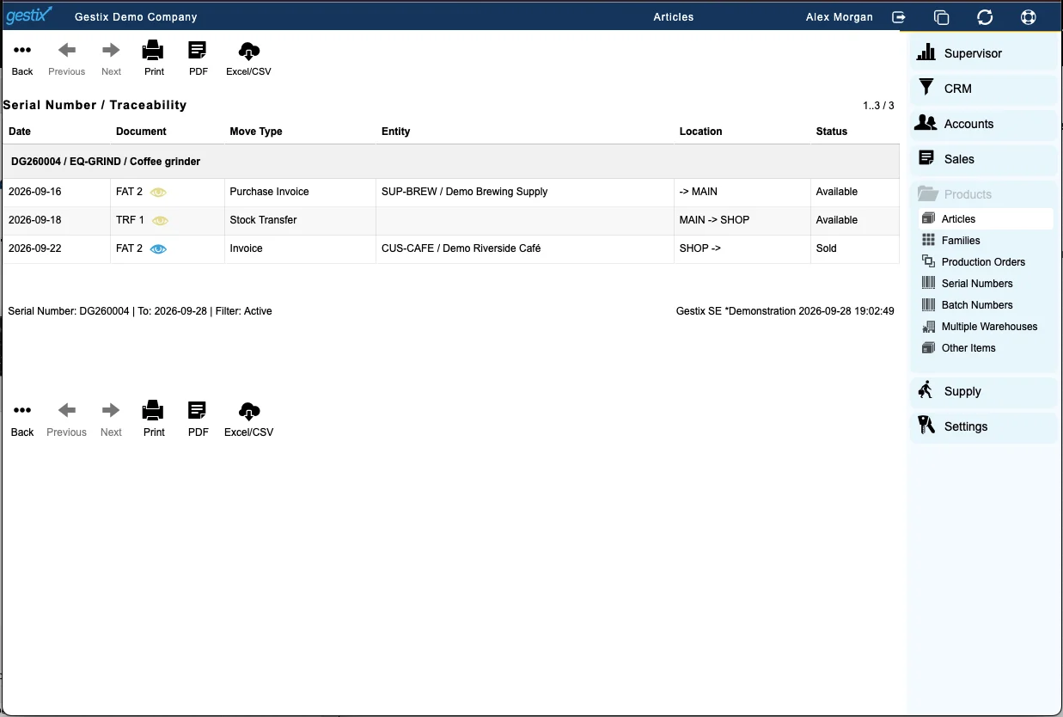Click the Document column header
Screen dimensions: 1063x717
tap(141, 132)
